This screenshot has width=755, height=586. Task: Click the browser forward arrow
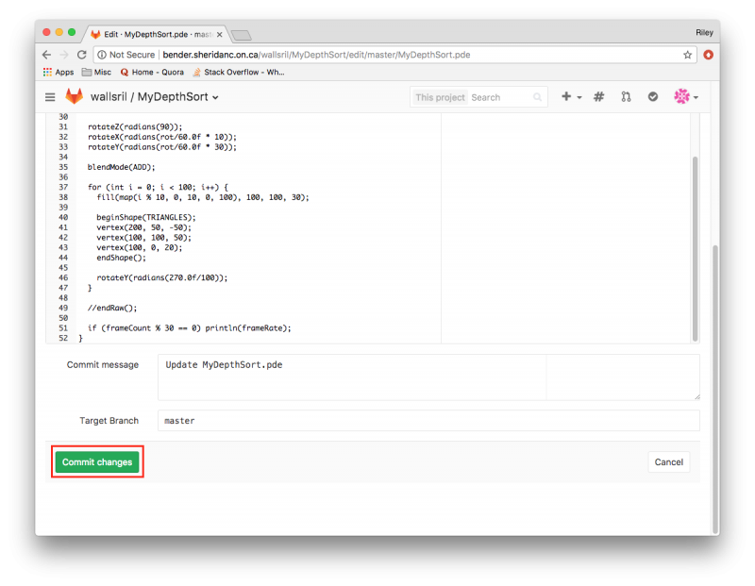[x=64, y=55]
